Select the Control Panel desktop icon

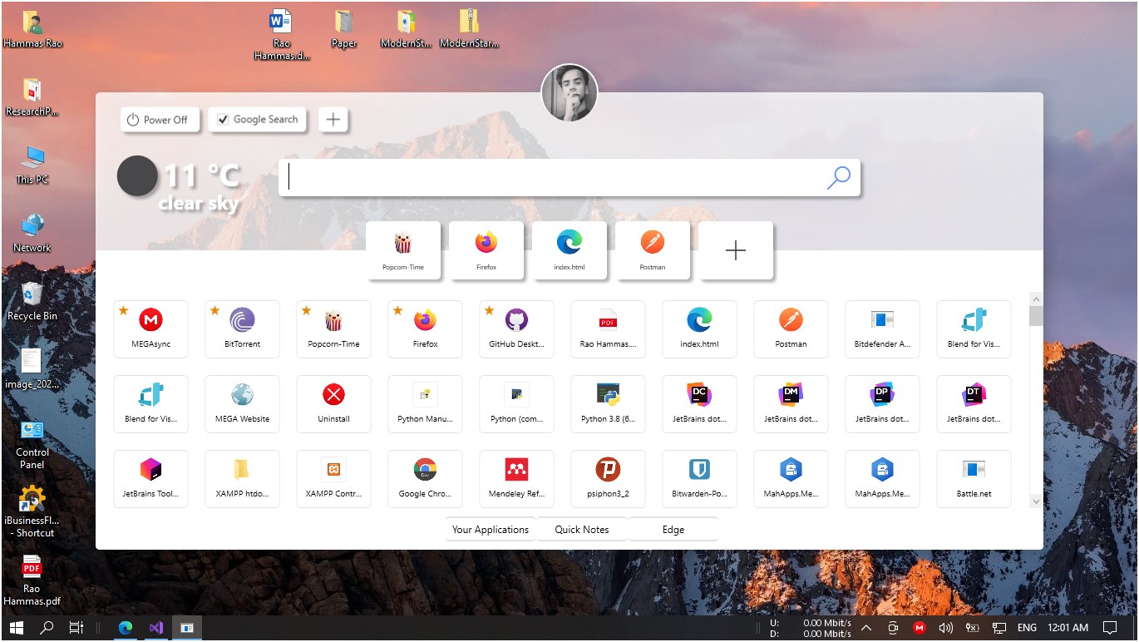tap(32, 445)
